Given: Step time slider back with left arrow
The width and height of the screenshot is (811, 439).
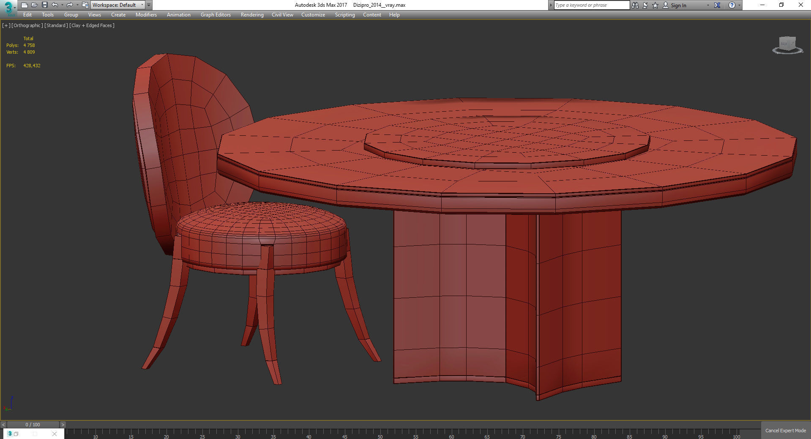Looking at the screenshot, I should coord(3,425).
